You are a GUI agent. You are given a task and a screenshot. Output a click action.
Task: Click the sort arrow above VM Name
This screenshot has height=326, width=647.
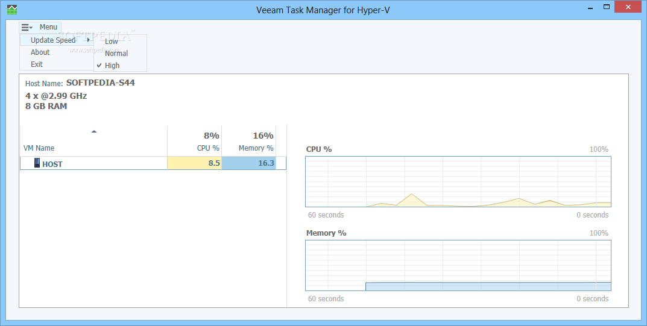(x=94, y=131)
